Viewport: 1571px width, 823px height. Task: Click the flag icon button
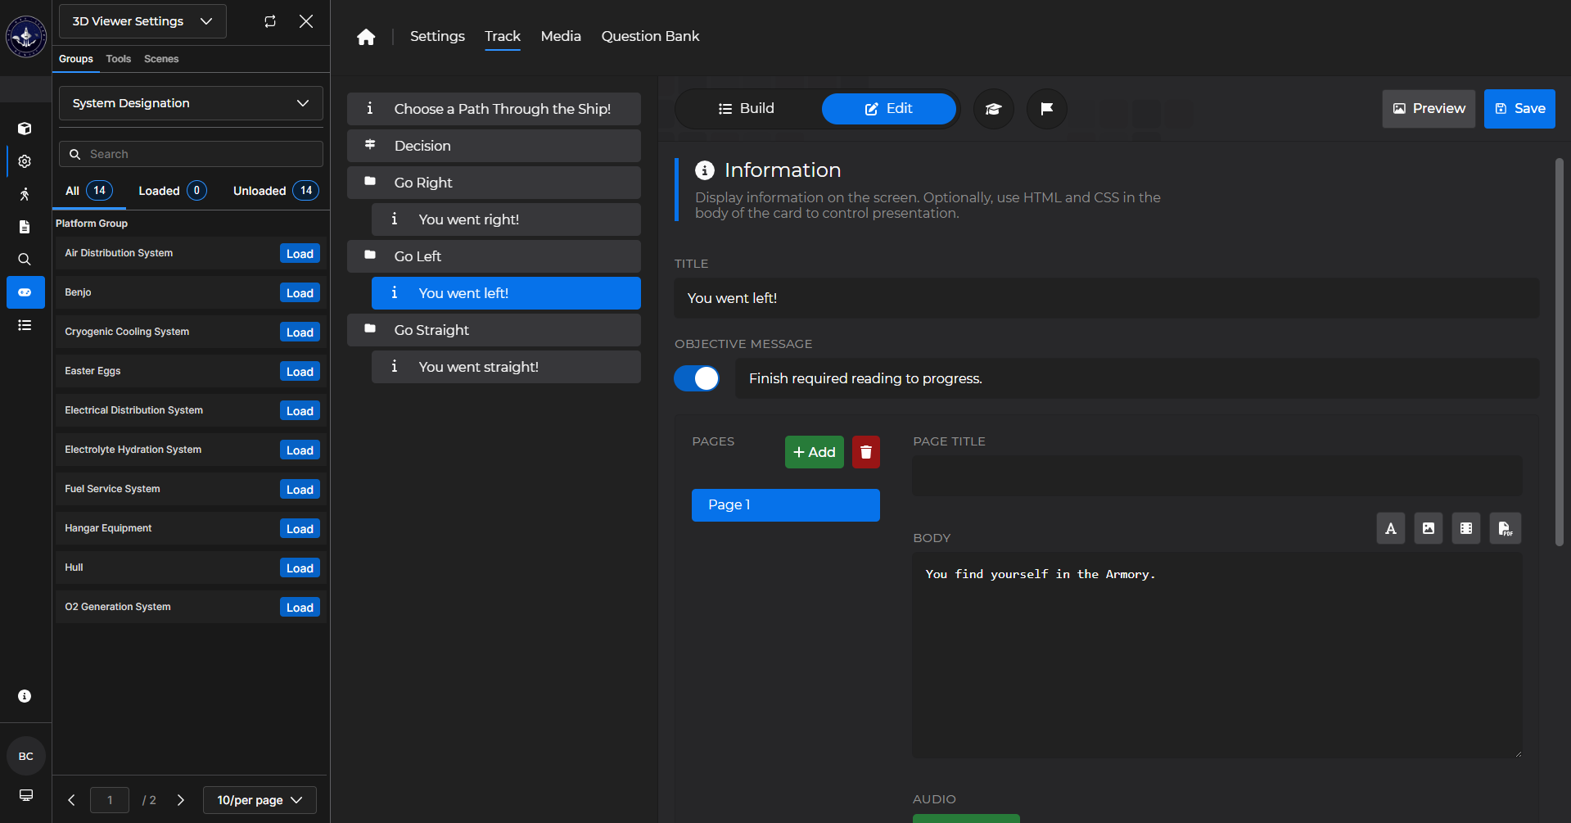[1047, 109]
